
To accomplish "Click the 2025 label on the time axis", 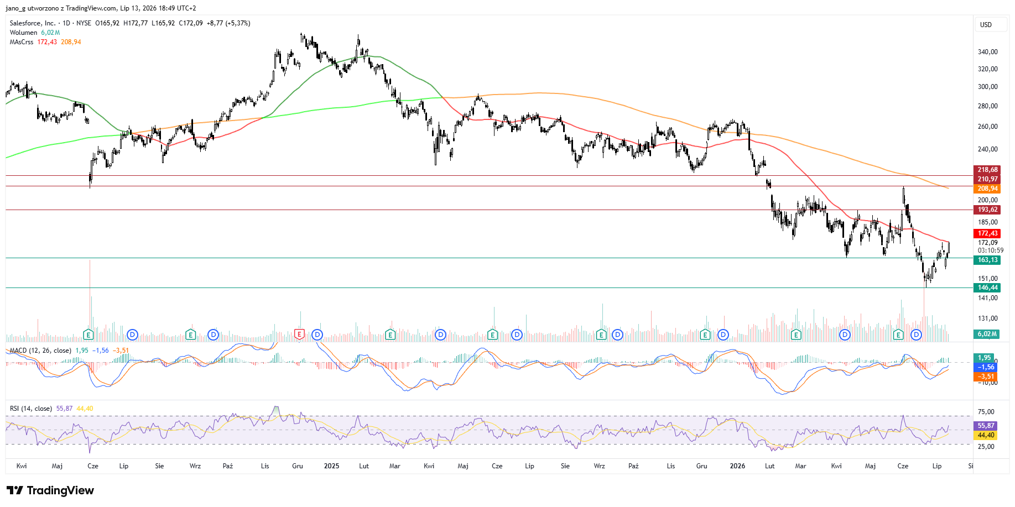I will click(331, 466).
